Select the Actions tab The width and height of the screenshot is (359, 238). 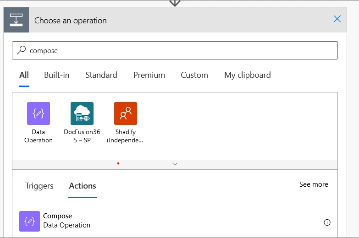83,186
